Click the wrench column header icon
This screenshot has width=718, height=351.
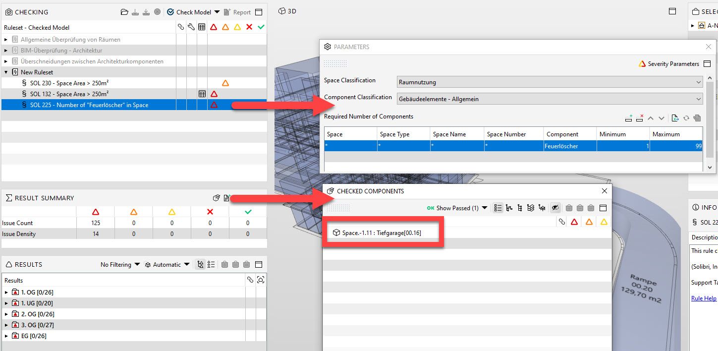pos(191,27)
